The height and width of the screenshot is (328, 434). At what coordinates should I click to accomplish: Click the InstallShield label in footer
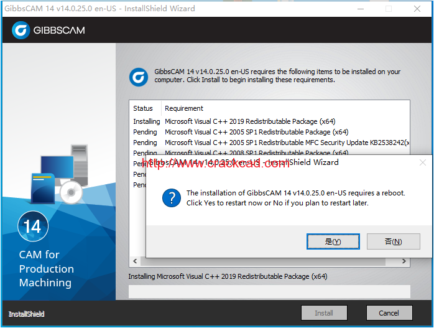click(26, 314)
